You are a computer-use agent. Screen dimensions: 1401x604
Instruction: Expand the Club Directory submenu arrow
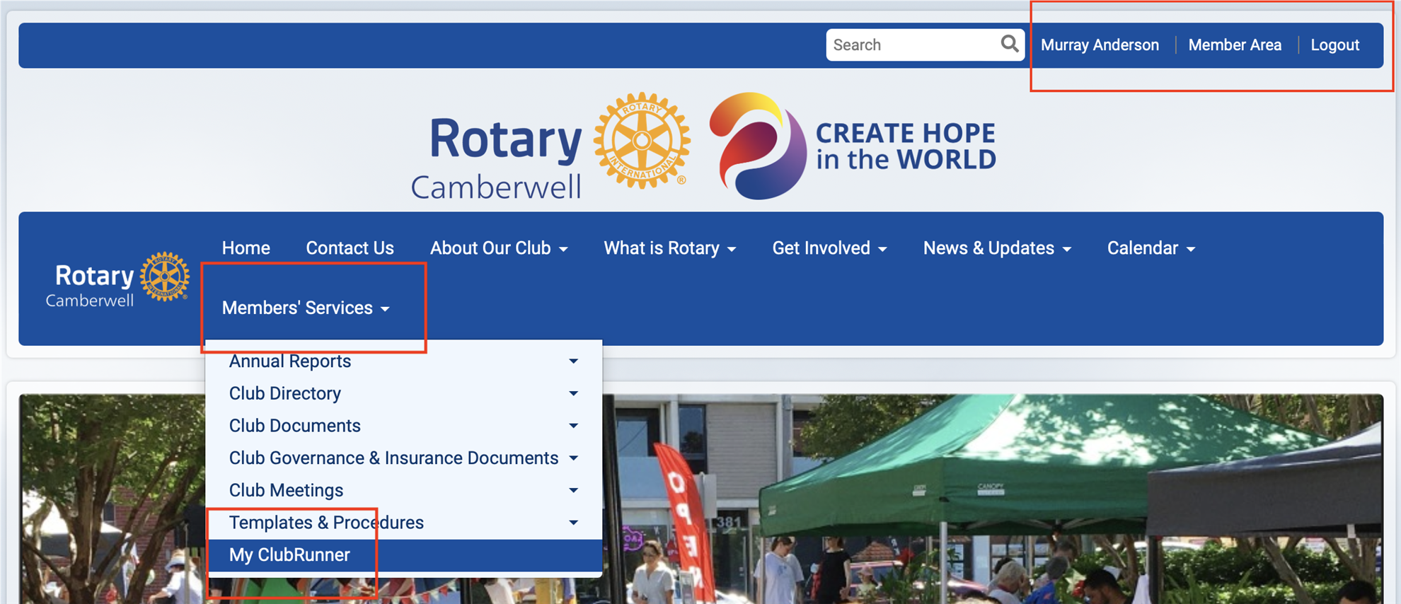pyautogui.click(x=573, y=393)
